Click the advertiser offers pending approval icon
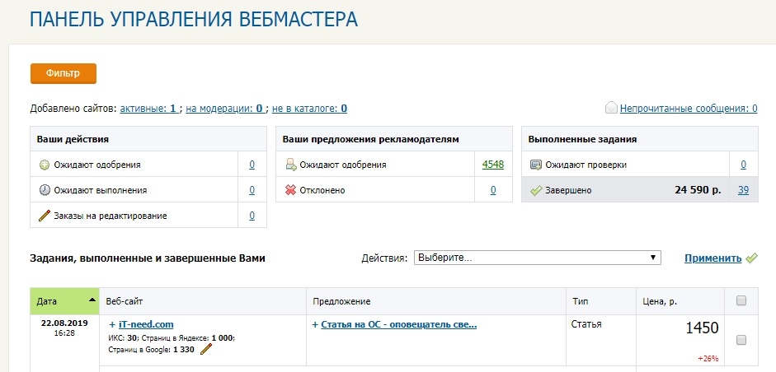 point(290,165)
